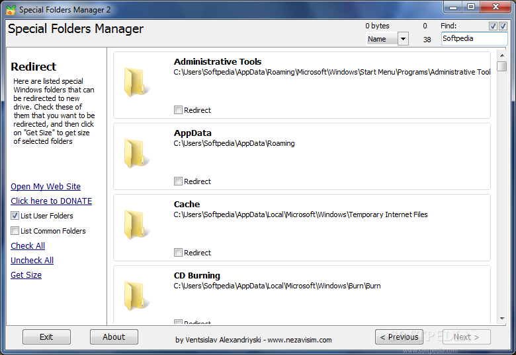Select the Cache folder title
Screen dimensions: 516x355
[187, 204]
